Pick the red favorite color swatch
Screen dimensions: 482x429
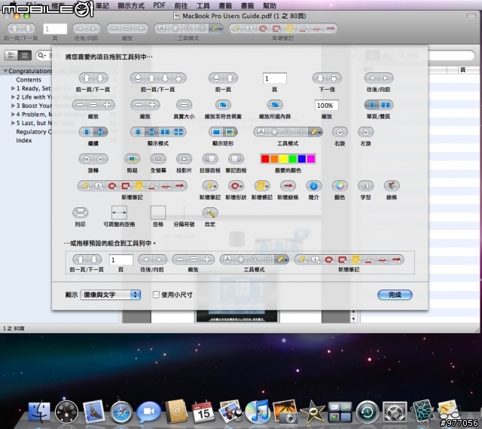(265, 159)
